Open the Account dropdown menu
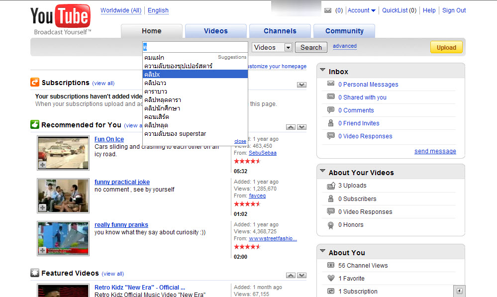The height and width of the screenshot is (297, 497). tap(362, 10)
